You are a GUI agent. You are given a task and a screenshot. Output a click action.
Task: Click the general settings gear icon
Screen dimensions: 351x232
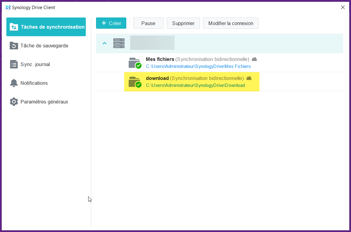tap(14, 102)
